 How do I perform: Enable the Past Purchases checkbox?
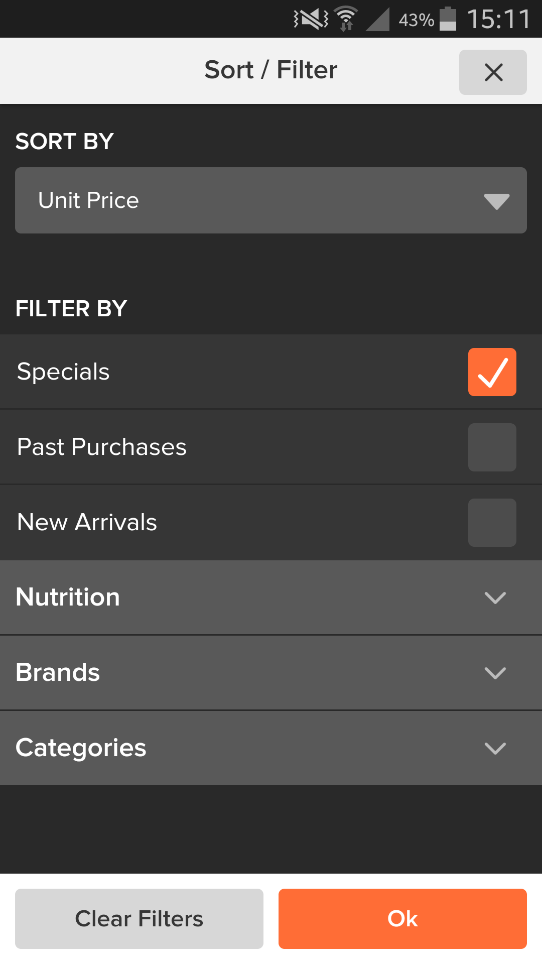(x=492, y=447)
